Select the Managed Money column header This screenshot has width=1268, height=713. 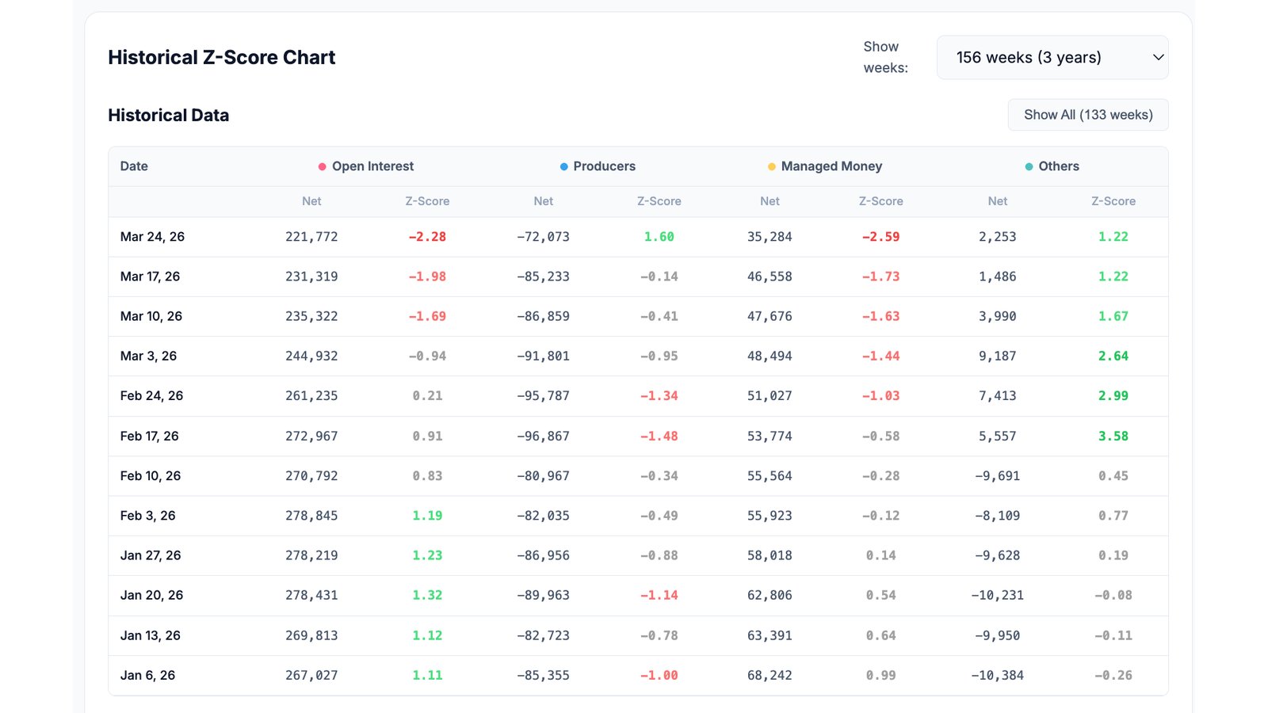pyautogui.click(x=831, y=166)
